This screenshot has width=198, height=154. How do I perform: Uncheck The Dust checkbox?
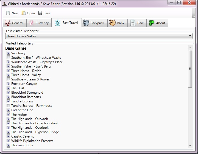[8, 88]
